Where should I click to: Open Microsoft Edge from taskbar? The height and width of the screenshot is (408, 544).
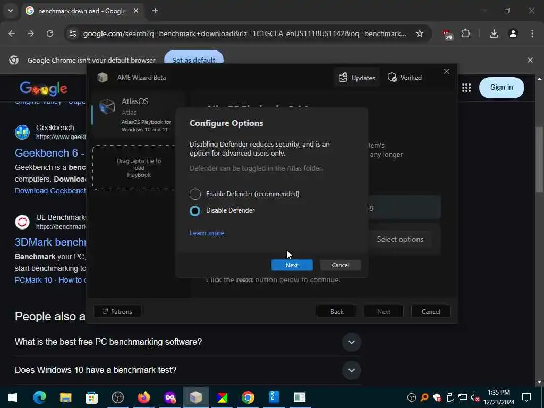(x=39, y=397)
